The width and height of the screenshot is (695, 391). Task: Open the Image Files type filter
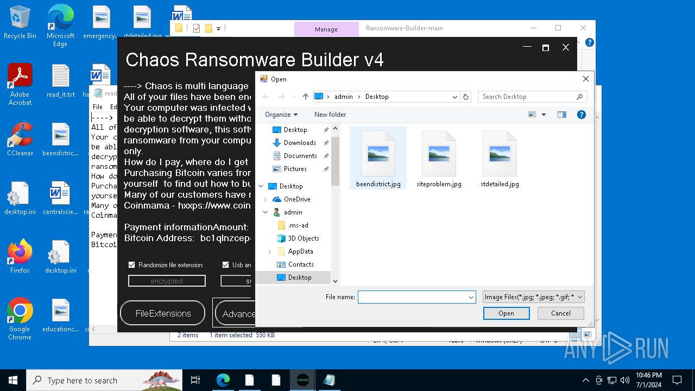pyautogui.click(x=534, y=297)
